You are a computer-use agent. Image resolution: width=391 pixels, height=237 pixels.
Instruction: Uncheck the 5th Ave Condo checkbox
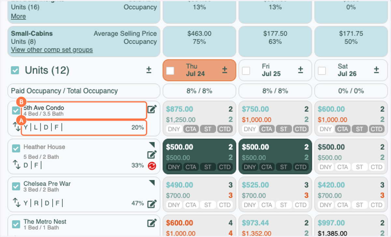coord(16,111)
